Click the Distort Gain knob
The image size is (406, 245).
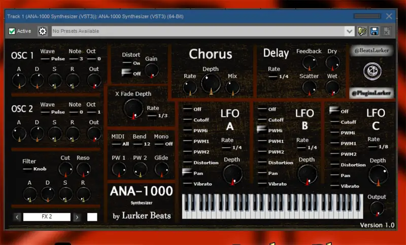pos(152,70)
